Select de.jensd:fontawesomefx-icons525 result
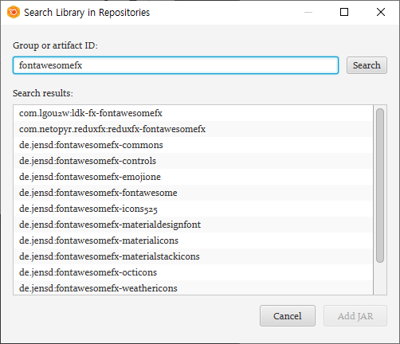Screen dimensions: 400x344 click(x=193, y=209)
